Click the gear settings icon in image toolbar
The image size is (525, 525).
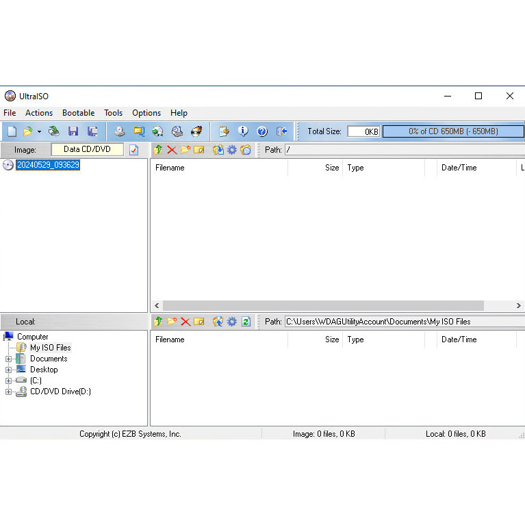[x=232, y=150]
